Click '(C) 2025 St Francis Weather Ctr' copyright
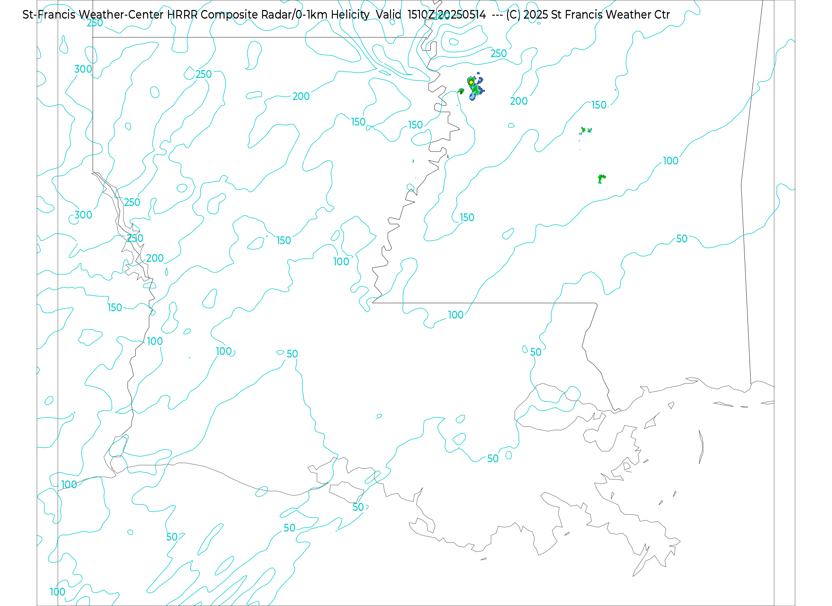 click(588, 15)
